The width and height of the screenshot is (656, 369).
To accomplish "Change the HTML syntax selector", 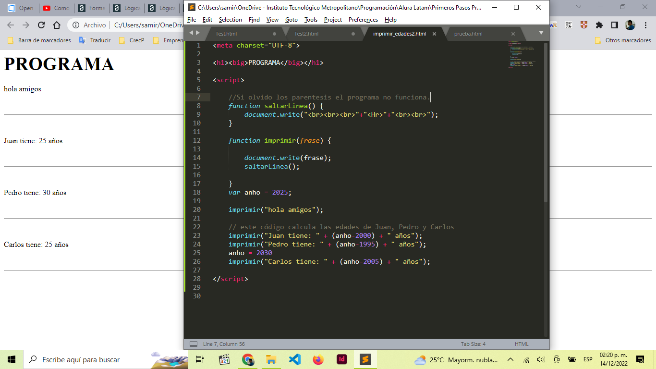I will (x=522, y=344).
